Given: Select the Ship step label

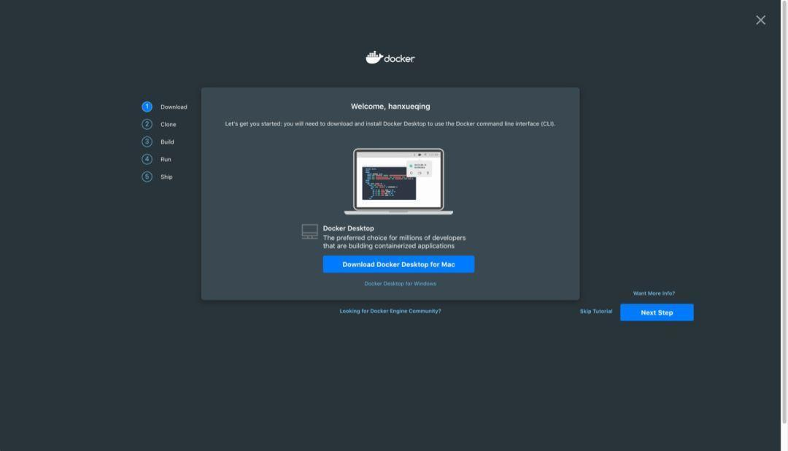Looking at the screenshot, I should click(166, 177).
